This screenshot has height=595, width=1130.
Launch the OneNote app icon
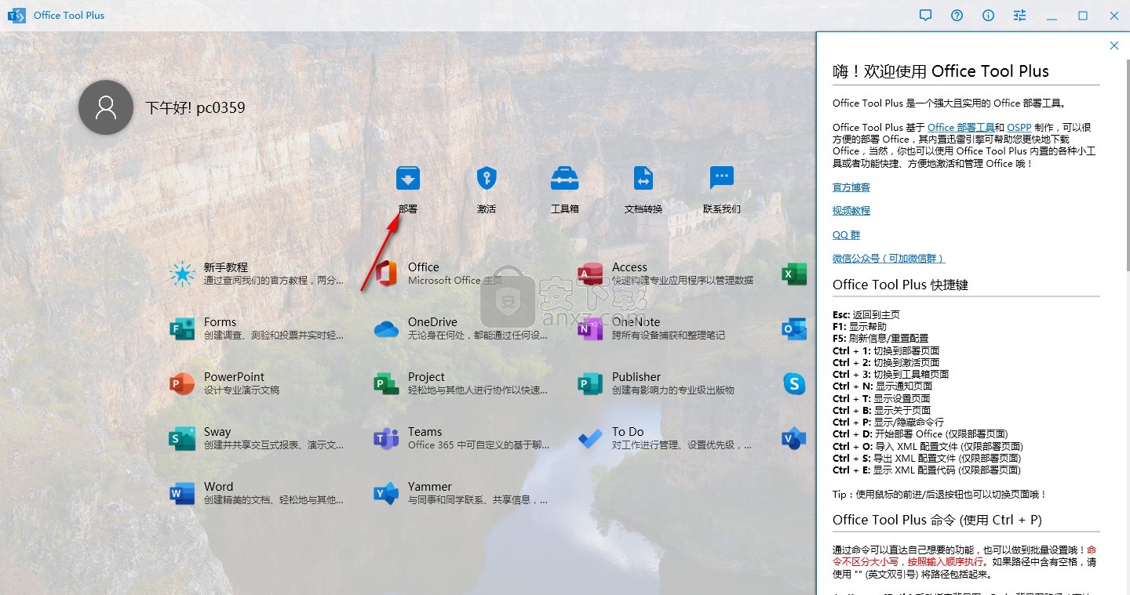(590, 328)
